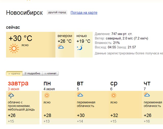Click Wednesday's sun icon
The height and width of the screenshot is (129, 163).
[x=114, y=95]
